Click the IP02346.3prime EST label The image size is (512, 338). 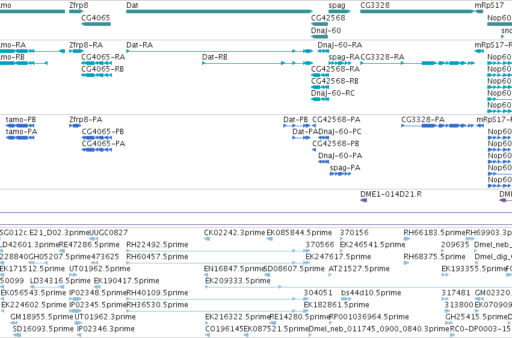point(106,329)
